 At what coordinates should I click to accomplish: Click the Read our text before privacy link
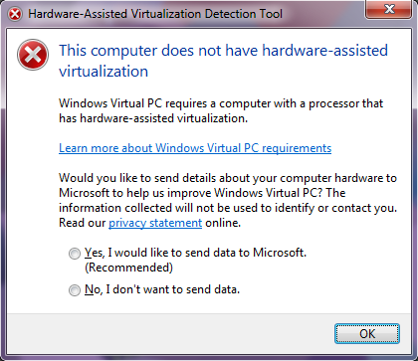[83, 223]
